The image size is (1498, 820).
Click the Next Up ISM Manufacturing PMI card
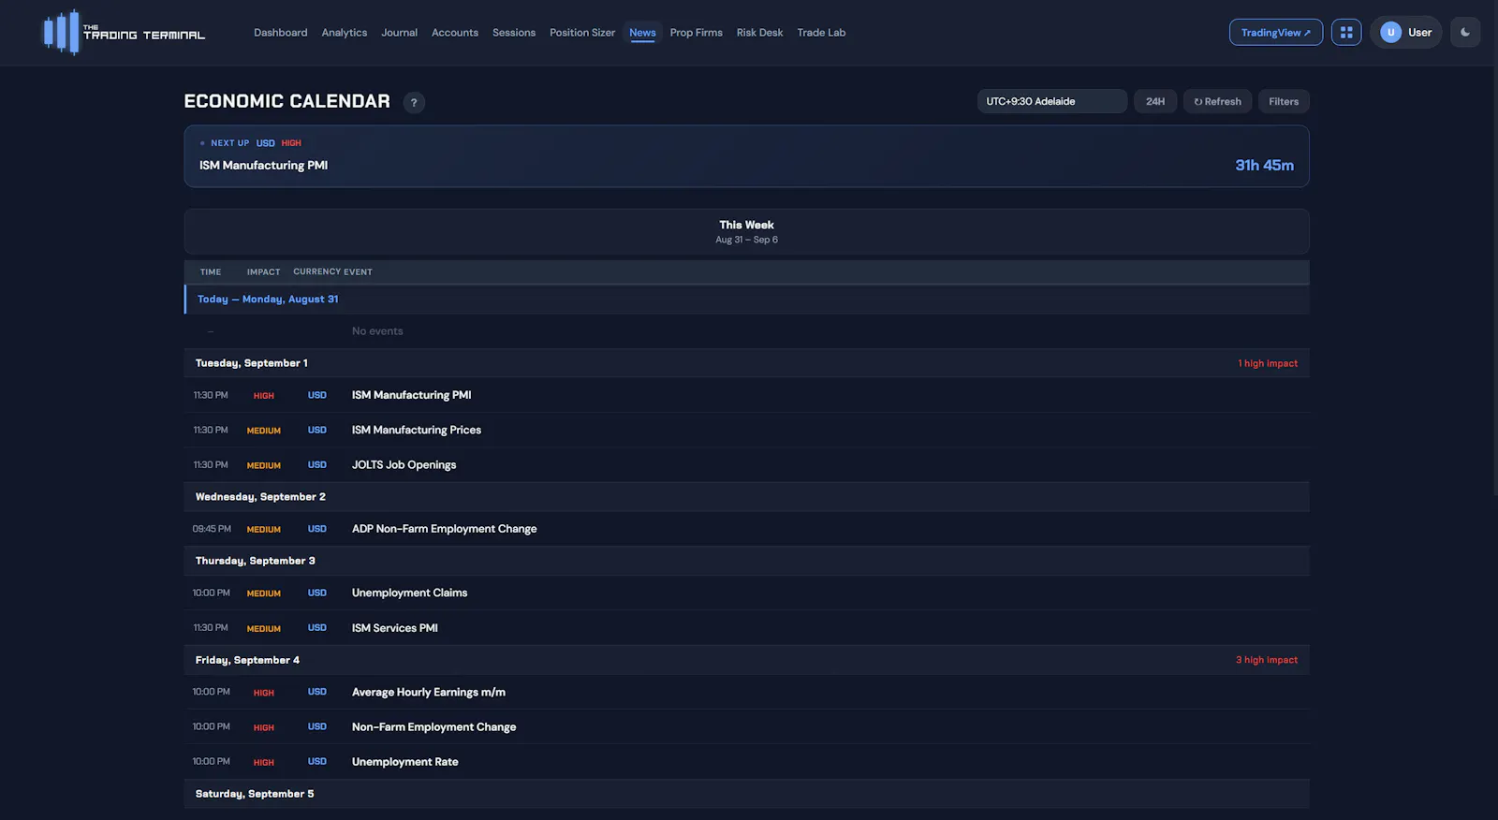(746, 156)
